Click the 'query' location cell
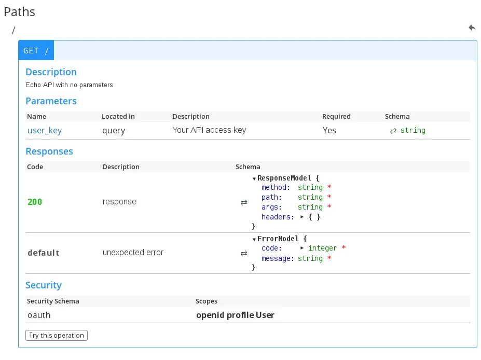 tap(114, 131)
